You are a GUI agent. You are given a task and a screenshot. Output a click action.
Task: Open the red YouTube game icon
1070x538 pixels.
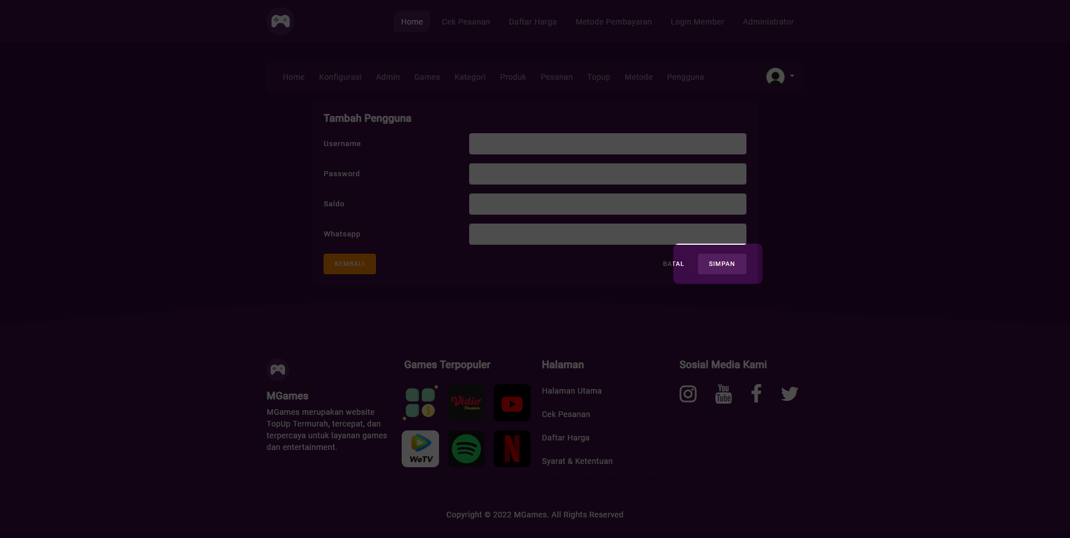coord(512,403)
